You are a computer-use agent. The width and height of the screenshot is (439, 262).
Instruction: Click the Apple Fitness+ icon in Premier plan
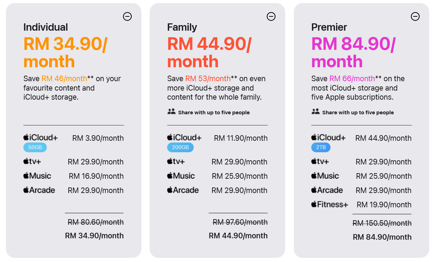click(314, 204)
